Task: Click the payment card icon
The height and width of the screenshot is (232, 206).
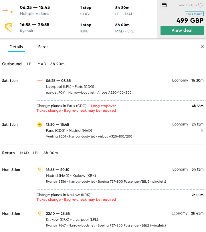Action: click(x=164, y=5)
